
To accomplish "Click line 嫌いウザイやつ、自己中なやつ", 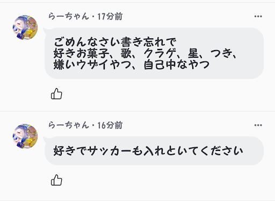I will pos(132,65).
